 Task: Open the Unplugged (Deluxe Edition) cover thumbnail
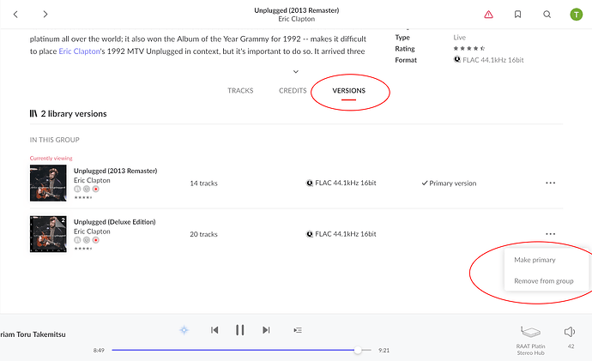(48, 234)
